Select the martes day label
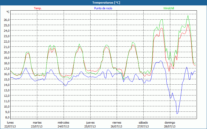Image resolution: width=207 pixels, height=129 pixels. coord(37,123)
